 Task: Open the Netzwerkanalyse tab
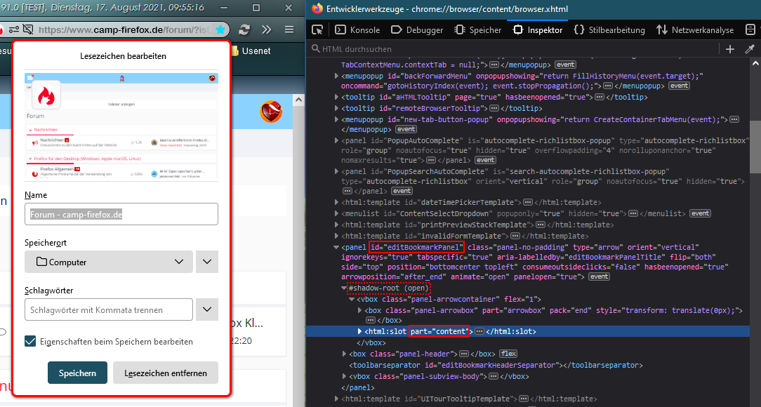(695, 30)
